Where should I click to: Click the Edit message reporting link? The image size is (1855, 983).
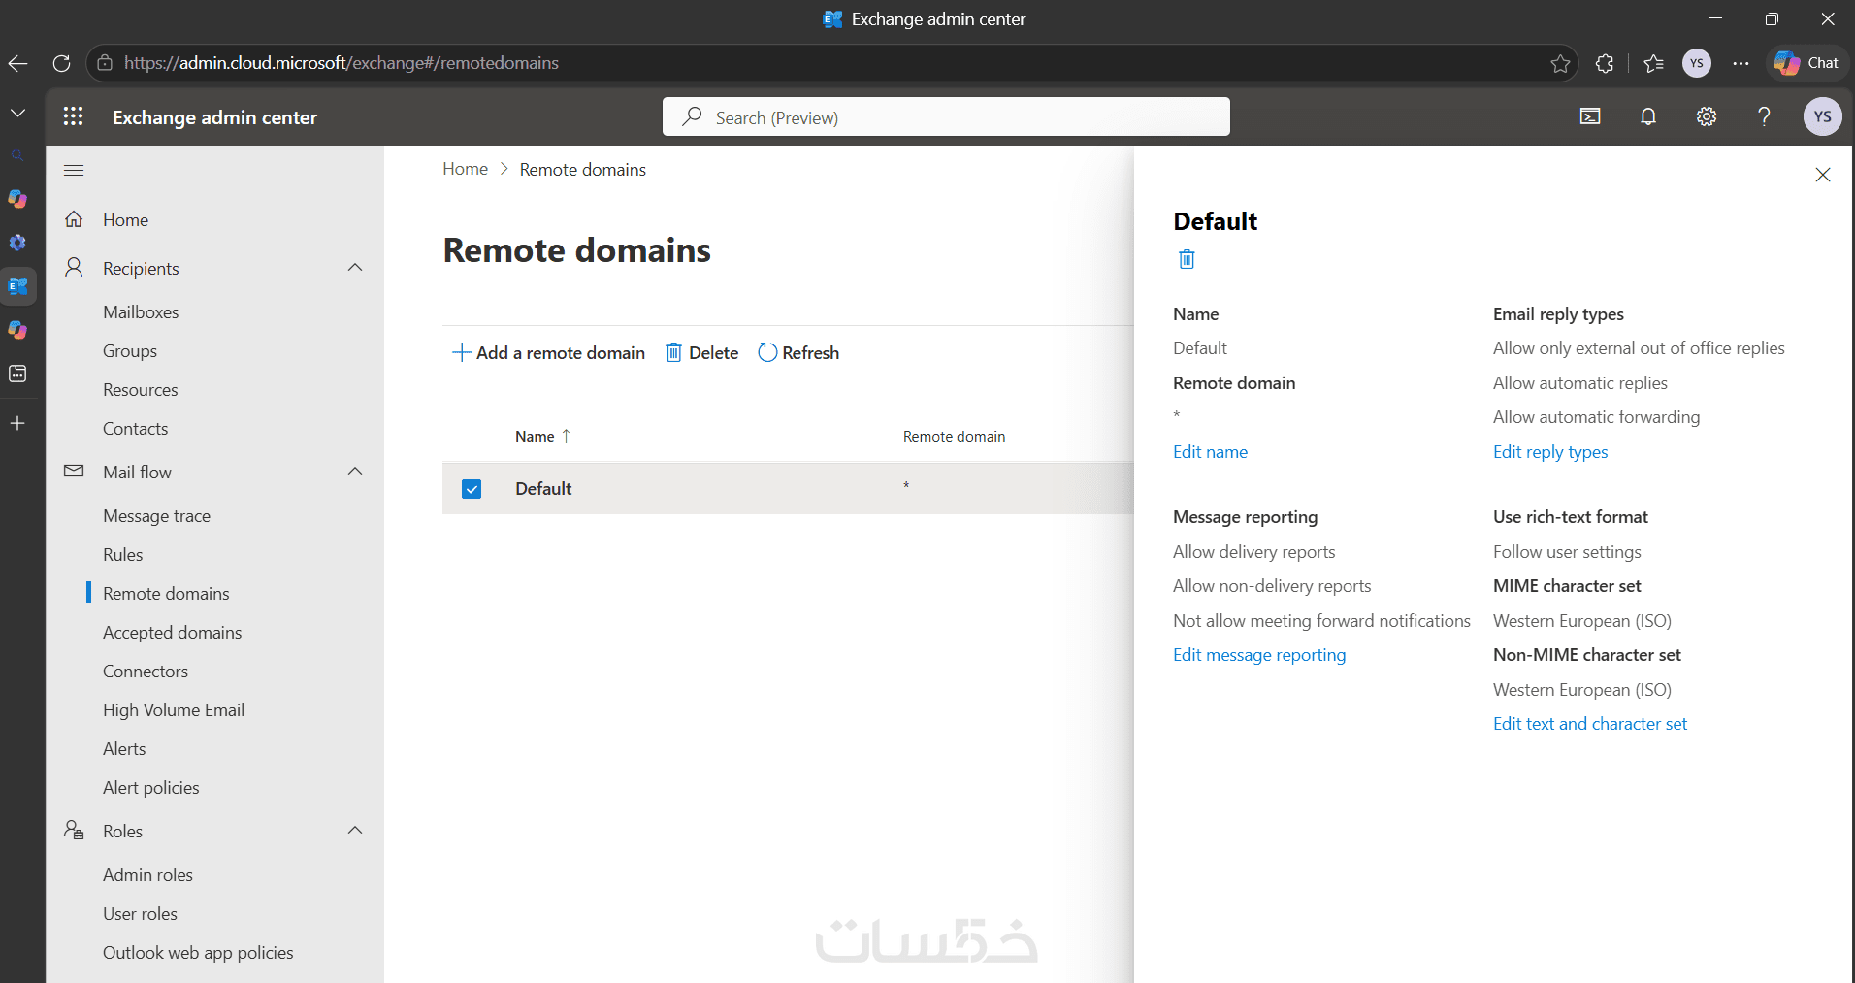click(1259, 655)
